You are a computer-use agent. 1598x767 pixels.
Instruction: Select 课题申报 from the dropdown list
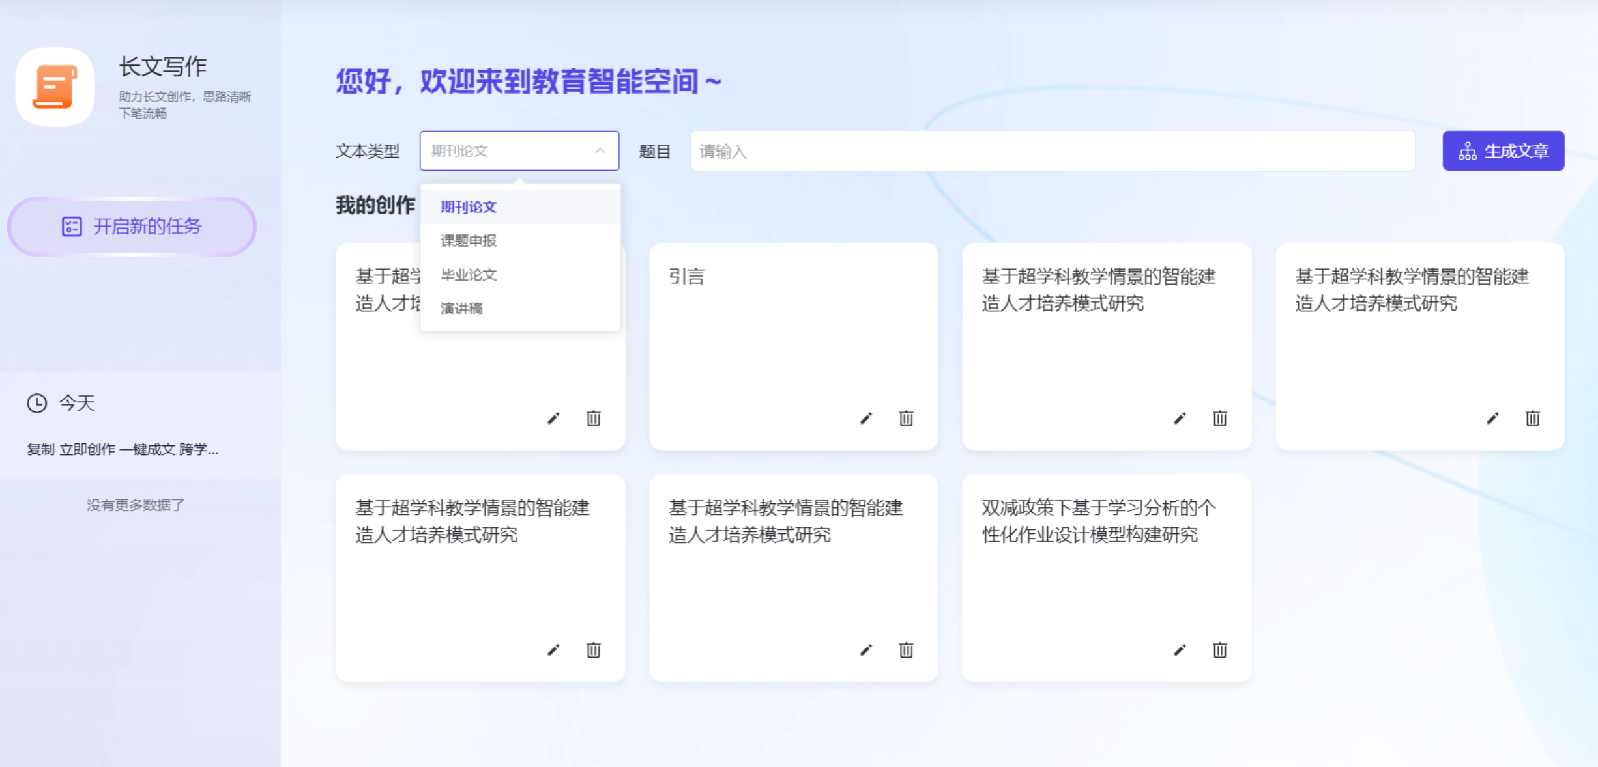click(x=469, y=241)
